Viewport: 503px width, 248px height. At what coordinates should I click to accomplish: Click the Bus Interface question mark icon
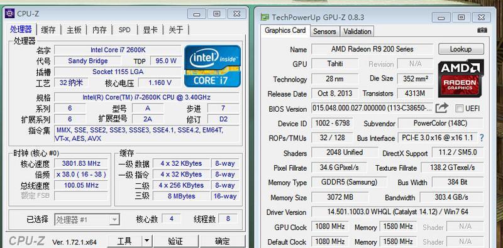coord(482,137)
